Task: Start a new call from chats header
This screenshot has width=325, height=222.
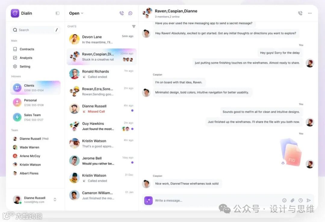Action: 122,13
